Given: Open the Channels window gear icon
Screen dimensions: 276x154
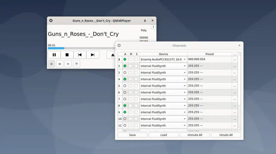Looking at the screenshot, I should [x=119, y=45].
